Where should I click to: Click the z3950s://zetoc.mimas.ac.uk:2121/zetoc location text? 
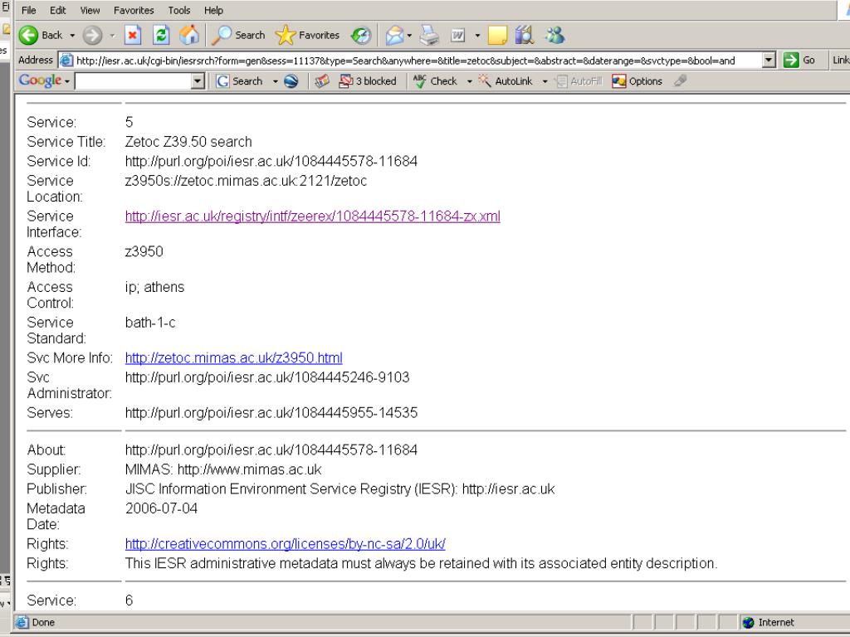point(246,181)
